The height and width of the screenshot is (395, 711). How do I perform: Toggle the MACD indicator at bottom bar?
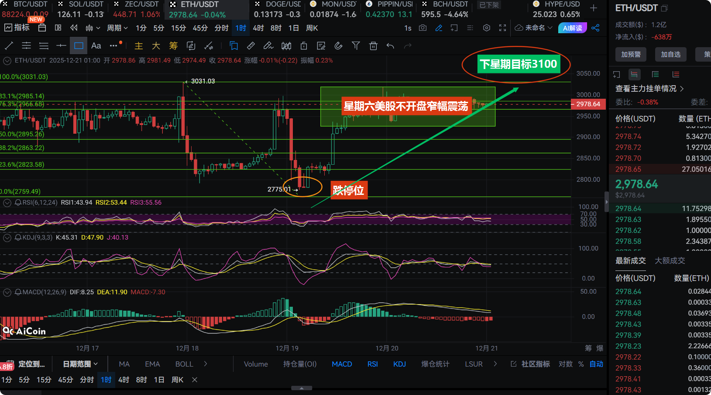[x=342, y=364]
